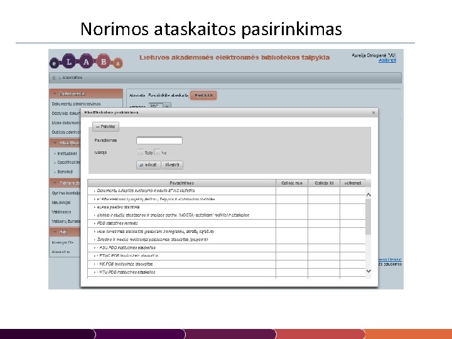Viewport: 452px width, 339px height.
Task: Click the dialog list scrollbar thumb
Action: click(368, 217)
